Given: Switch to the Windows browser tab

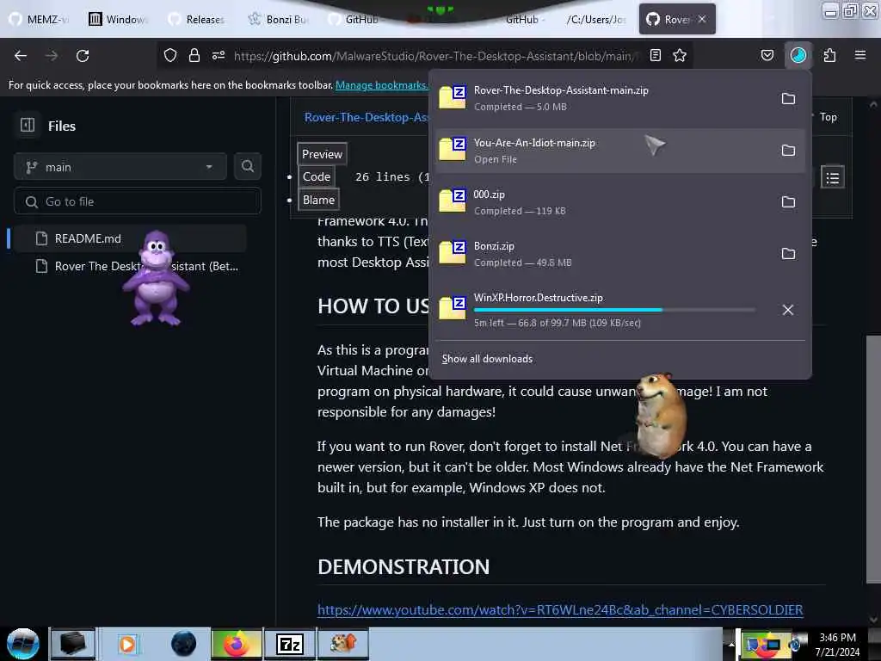Looking at the screenshot, I should coord(119,19).
